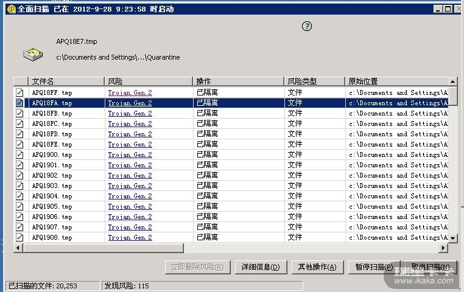Uncheck the APQ18FE.tmp row checkbox
Screen dimensions: 464x292
[19, 145]
